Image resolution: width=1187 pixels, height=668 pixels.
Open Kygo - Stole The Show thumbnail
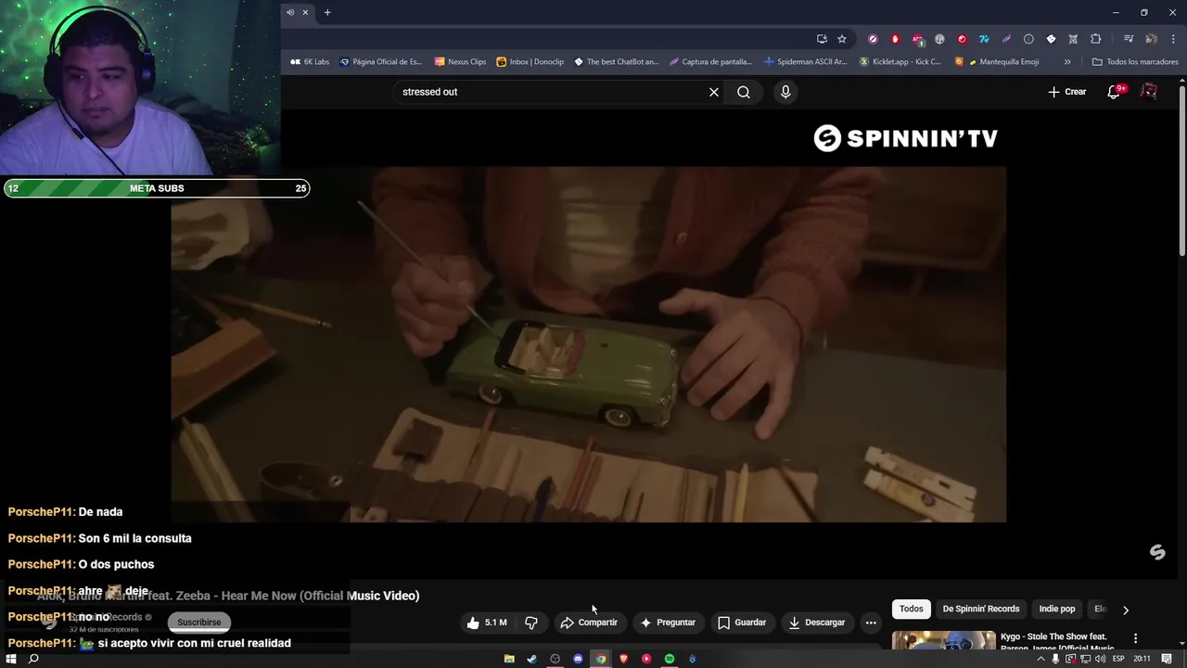(x=944, y=641)
